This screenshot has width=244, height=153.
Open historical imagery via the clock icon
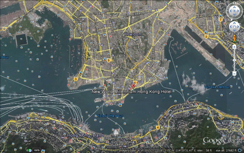(29, 150)
